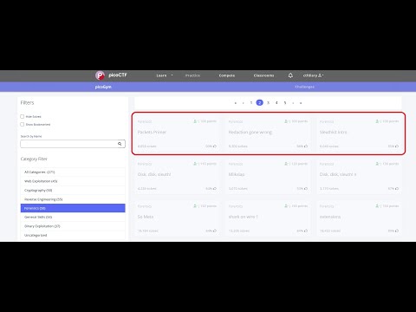Filter by General Skills category
The image size is (416, 312).
(73, 217)
